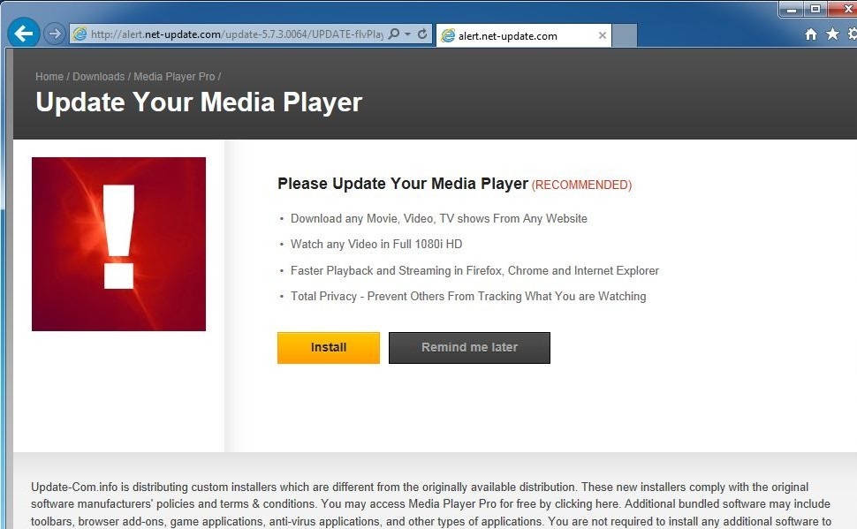The height and width of the screenshot is (529, 857).
Task: Click the Internet Explorer icon in address bar
Action: click(x=80, y=34)
